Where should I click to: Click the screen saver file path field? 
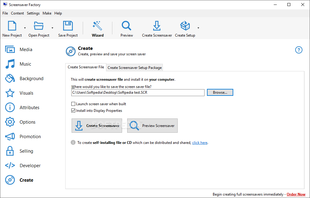click(x=138, y=93)
